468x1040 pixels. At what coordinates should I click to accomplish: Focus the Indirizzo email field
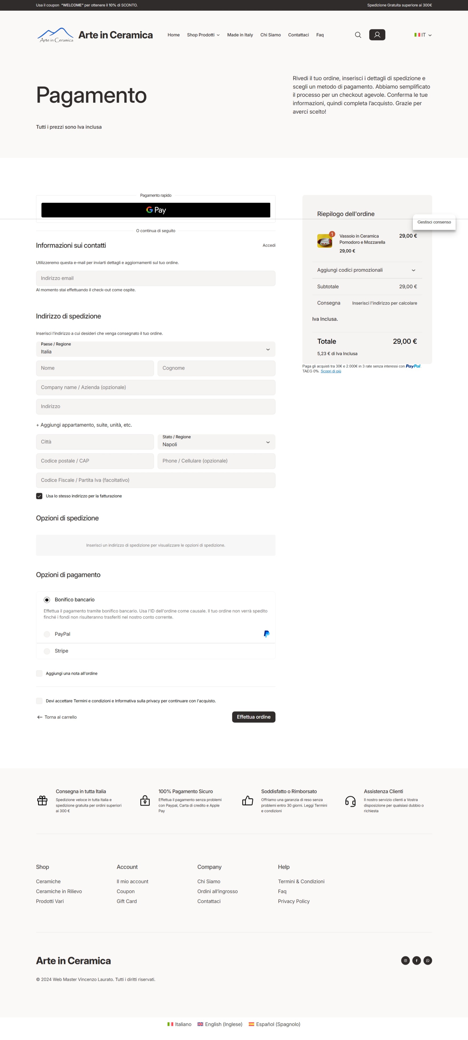(x=155, y=278)
